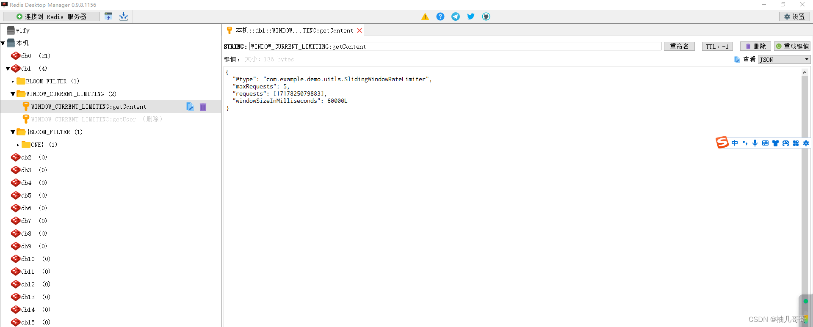Click the key icon of getUser entry
This screenshot has width=813, height=327.
tap(26, 119)
